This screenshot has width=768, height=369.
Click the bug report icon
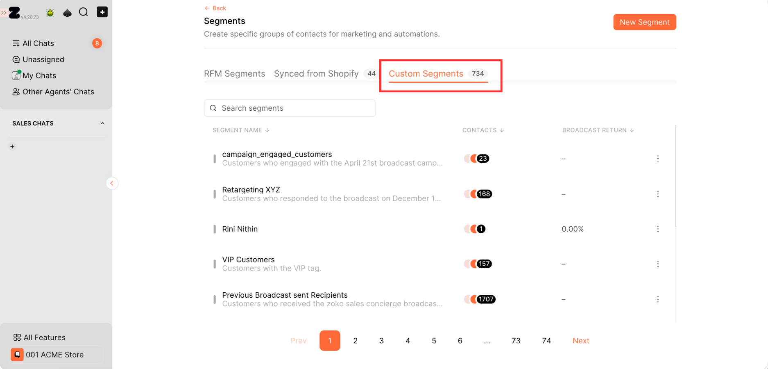(50, 13)
